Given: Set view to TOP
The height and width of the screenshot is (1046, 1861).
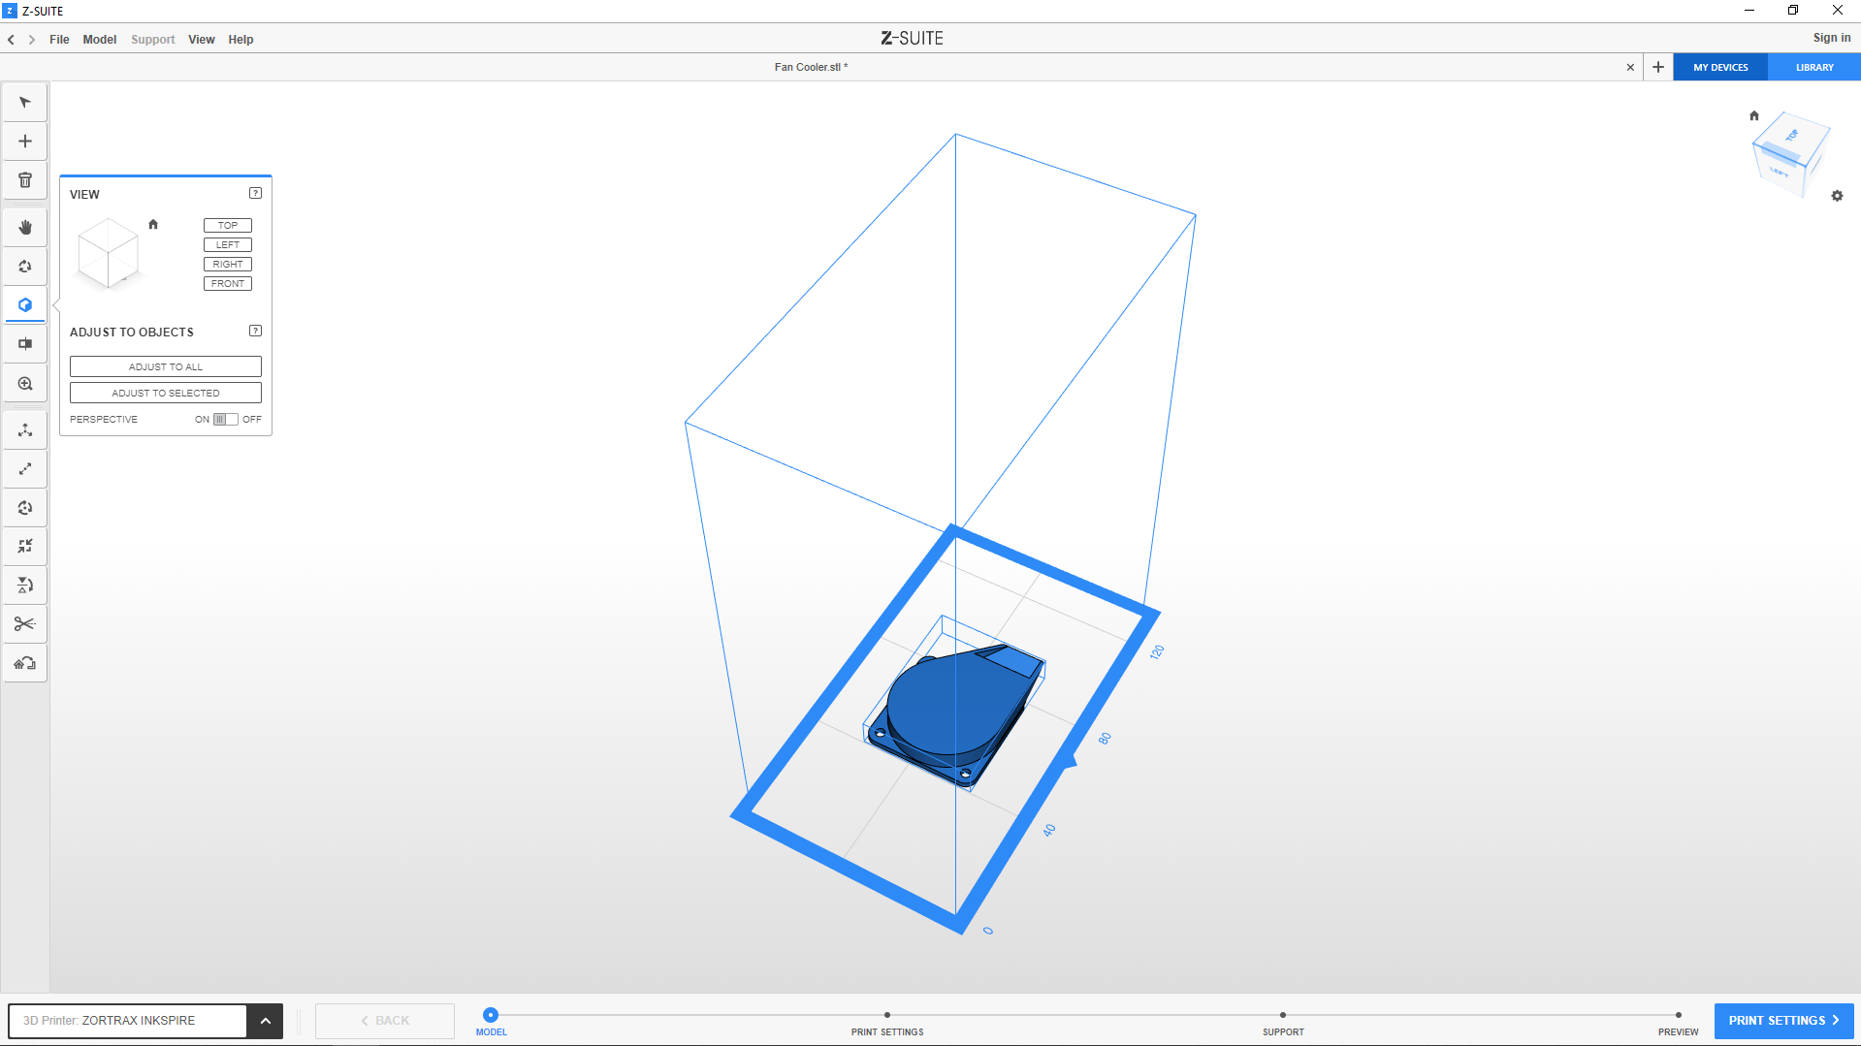Looking at the screenshot, I should pos(228,226).
